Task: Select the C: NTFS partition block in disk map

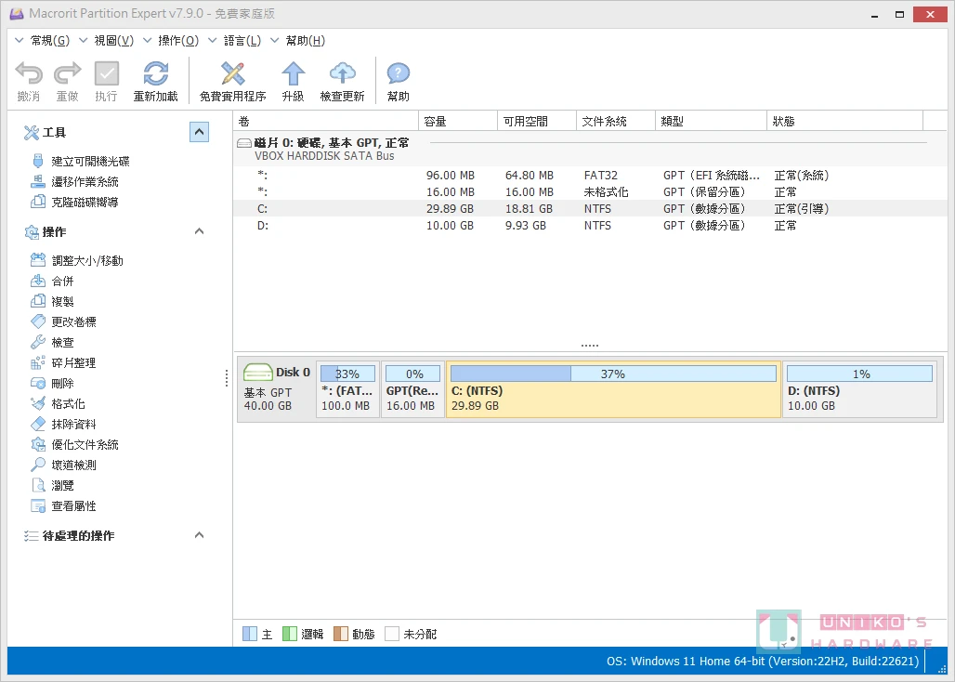Action: tap(613, 389)
